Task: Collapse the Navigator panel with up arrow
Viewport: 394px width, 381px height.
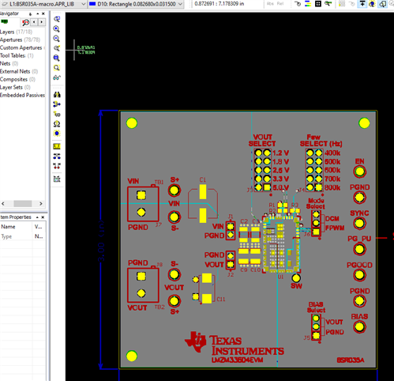Action: click(38, 13)
